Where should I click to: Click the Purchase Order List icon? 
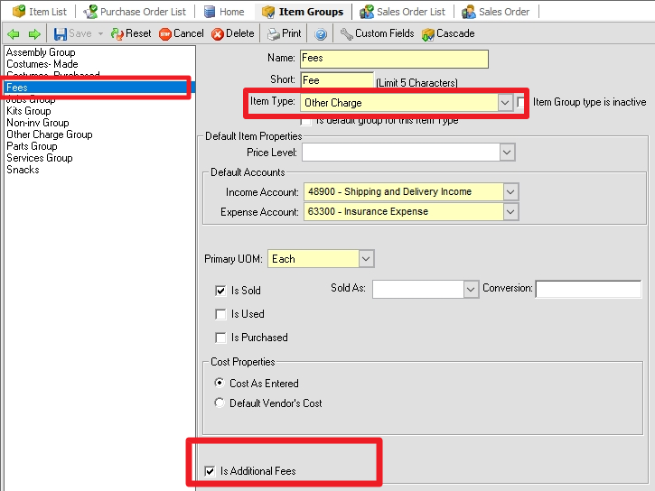tap(90, 12)
